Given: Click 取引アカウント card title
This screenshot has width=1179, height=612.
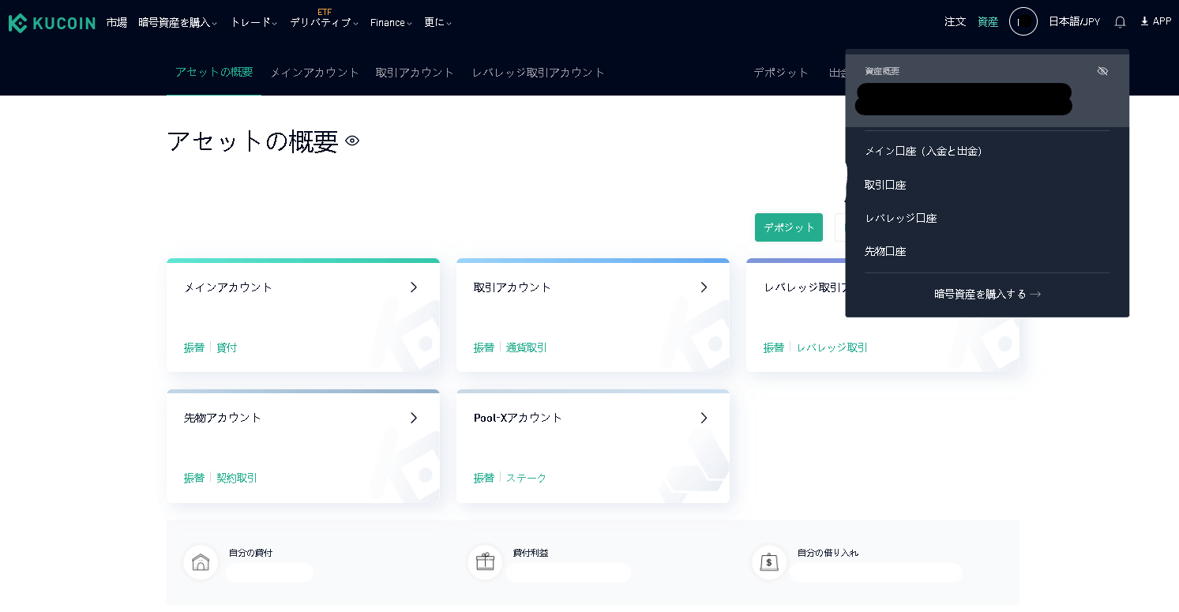Looking at the screenshot, I should coord(513,287).
